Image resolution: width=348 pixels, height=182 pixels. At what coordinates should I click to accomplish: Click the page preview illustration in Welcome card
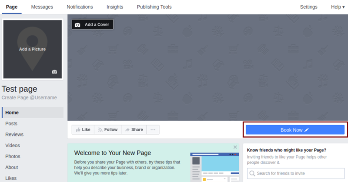(214, 167)
